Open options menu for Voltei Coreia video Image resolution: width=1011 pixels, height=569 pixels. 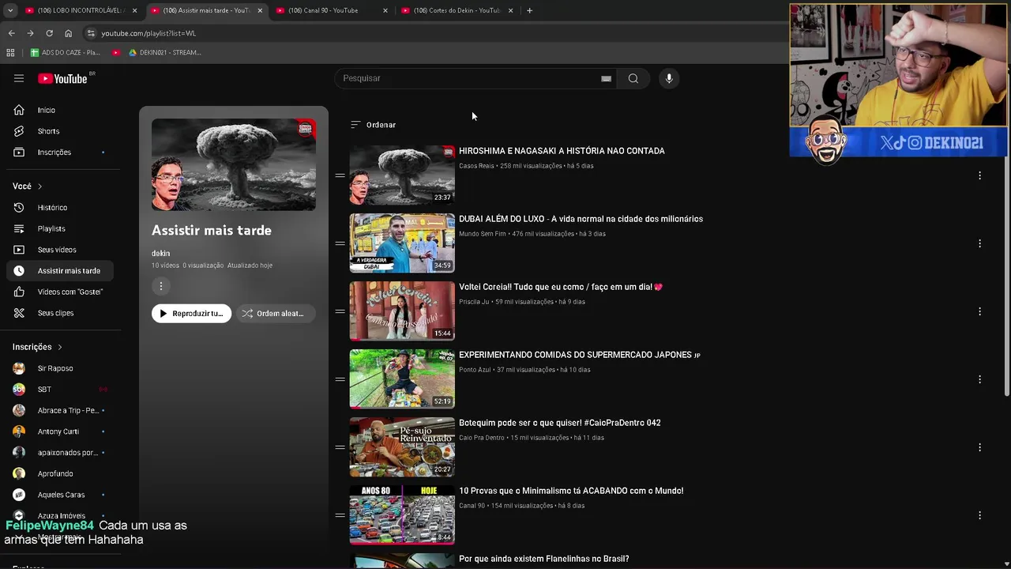pyautogui.click(x=979, y=311)
